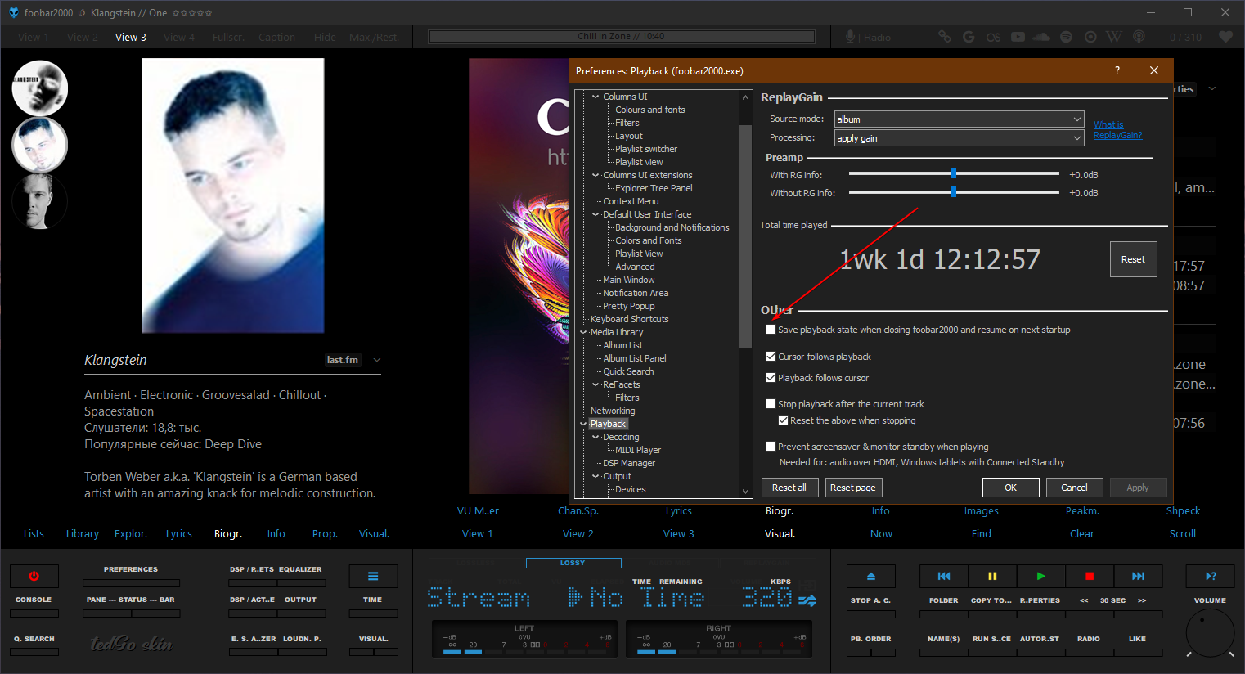The width and height of the screenshot is (1245, 674).
Task: Uncheck Cursor follows playback
Action: click(x=771, y=357)
